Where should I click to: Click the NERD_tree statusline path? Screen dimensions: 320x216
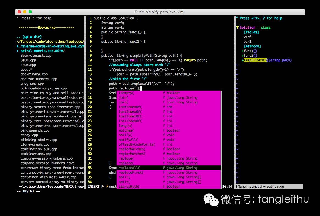tap(51, 186)
